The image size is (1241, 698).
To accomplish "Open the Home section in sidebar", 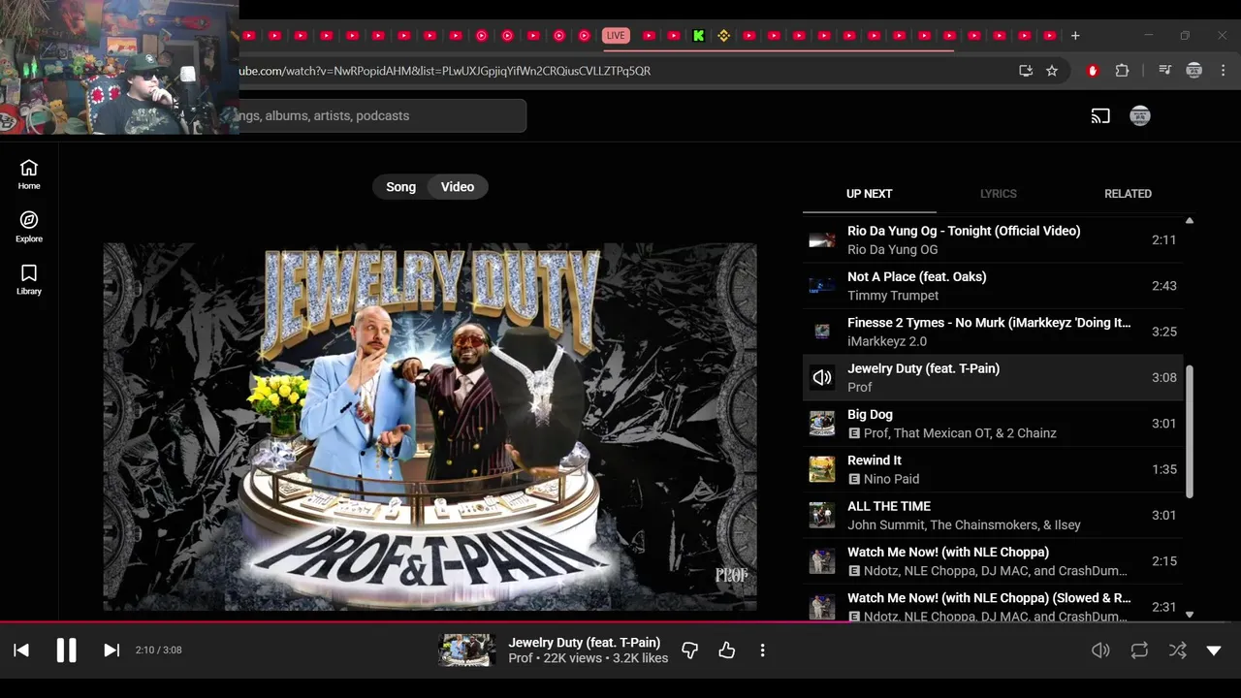I will 29,174.
